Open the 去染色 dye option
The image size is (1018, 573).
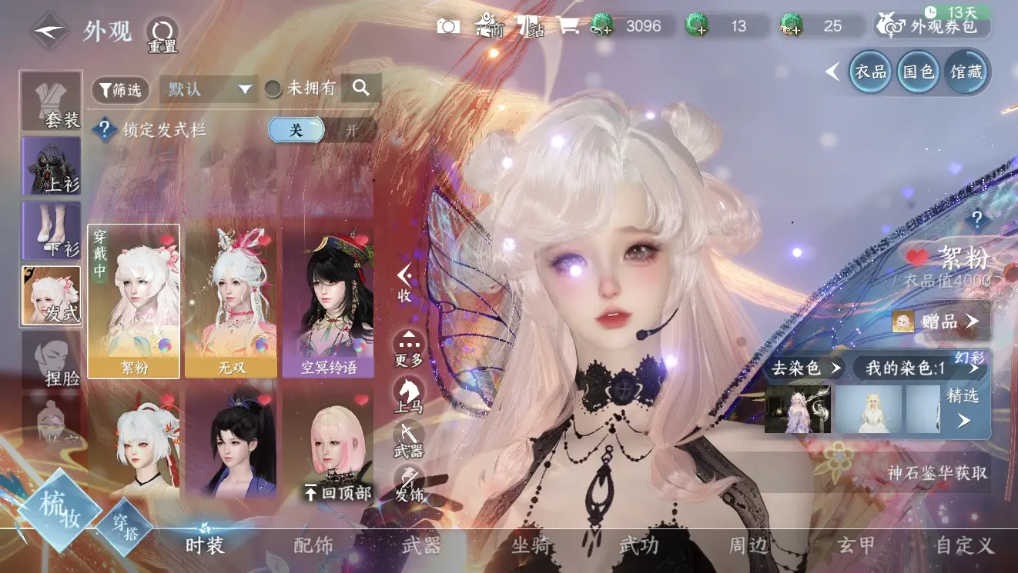(x=805, y=368)
